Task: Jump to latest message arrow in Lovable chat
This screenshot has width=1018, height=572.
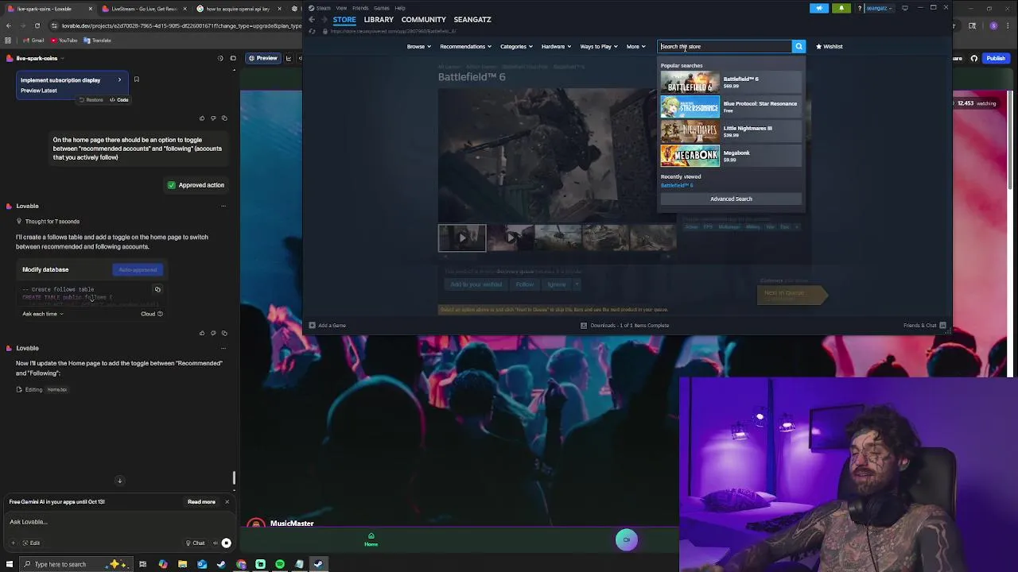Action: click(119, 481)
